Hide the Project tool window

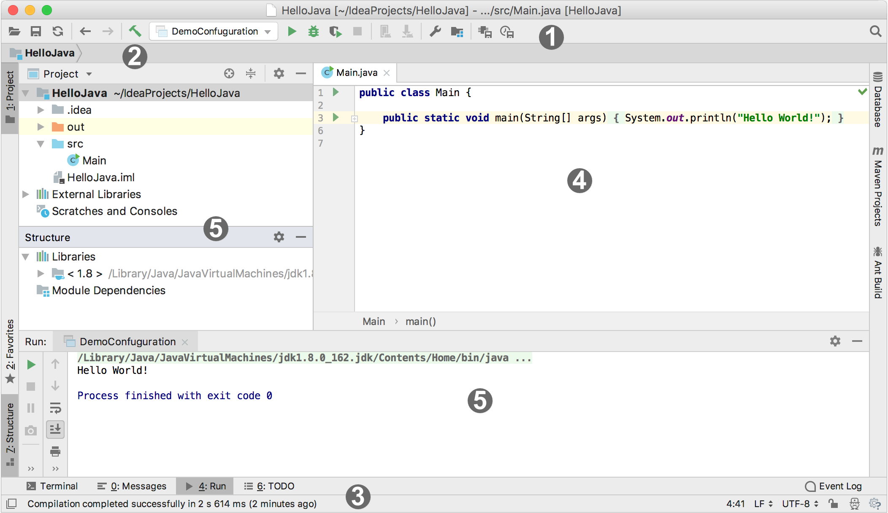(x=301, y=73)
